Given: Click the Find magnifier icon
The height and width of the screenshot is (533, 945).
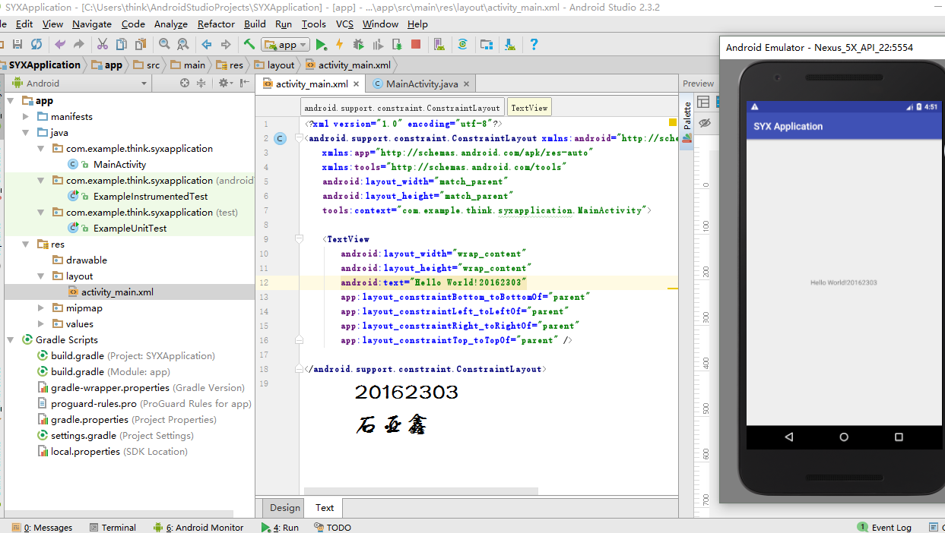Looking at the screenshot, I should tap(163, 44).
